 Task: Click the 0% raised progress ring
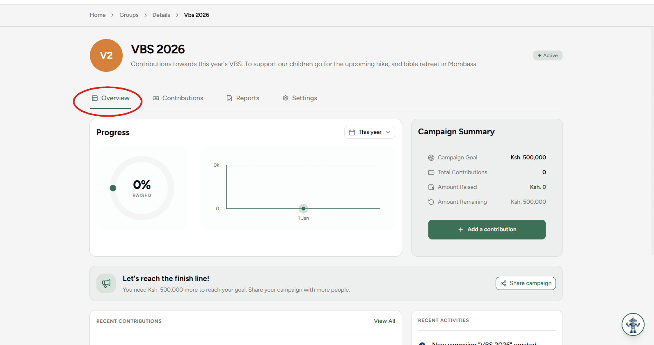(x=142, y=188)
